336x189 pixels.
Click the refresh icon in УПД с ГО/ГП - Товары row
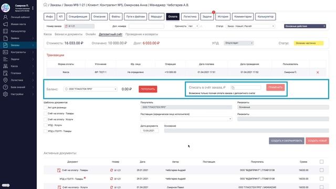coord(111,178)
